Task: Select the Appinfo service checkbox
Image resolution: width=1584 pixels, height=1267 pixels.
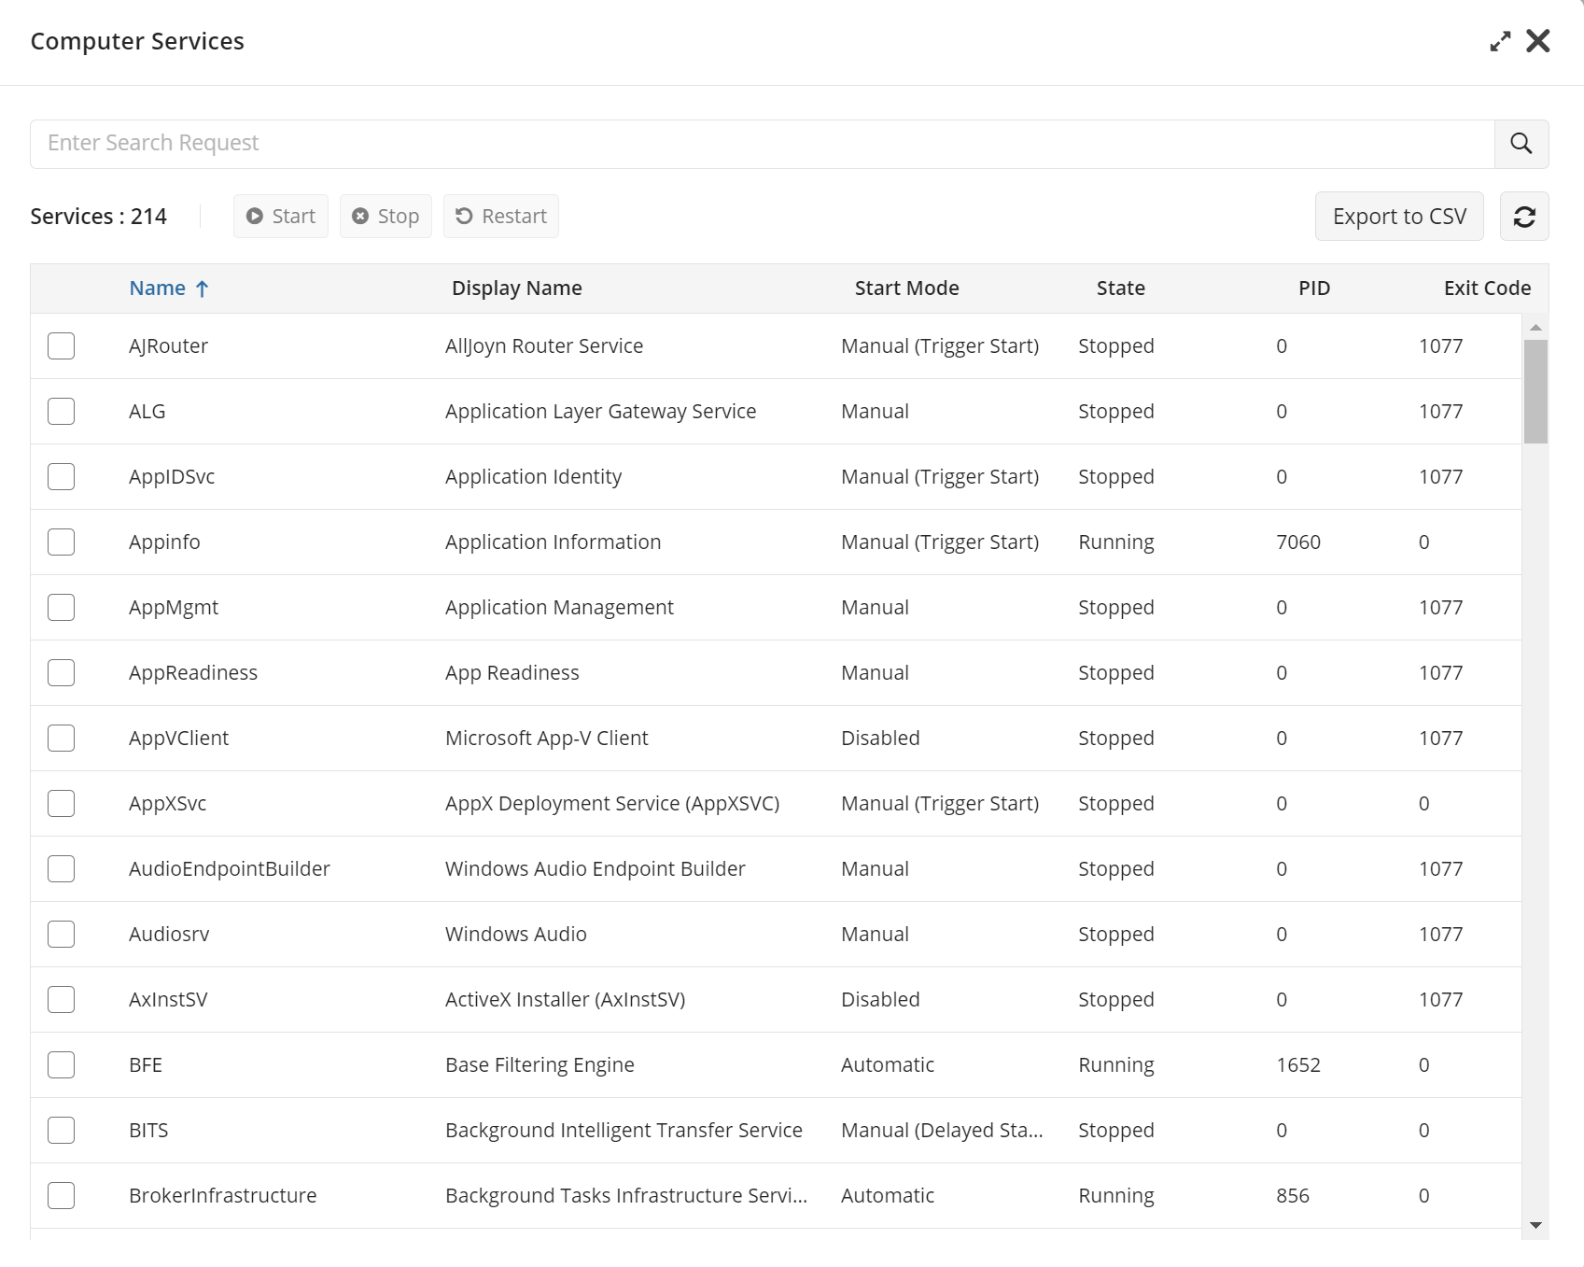Action: [62, 542]
